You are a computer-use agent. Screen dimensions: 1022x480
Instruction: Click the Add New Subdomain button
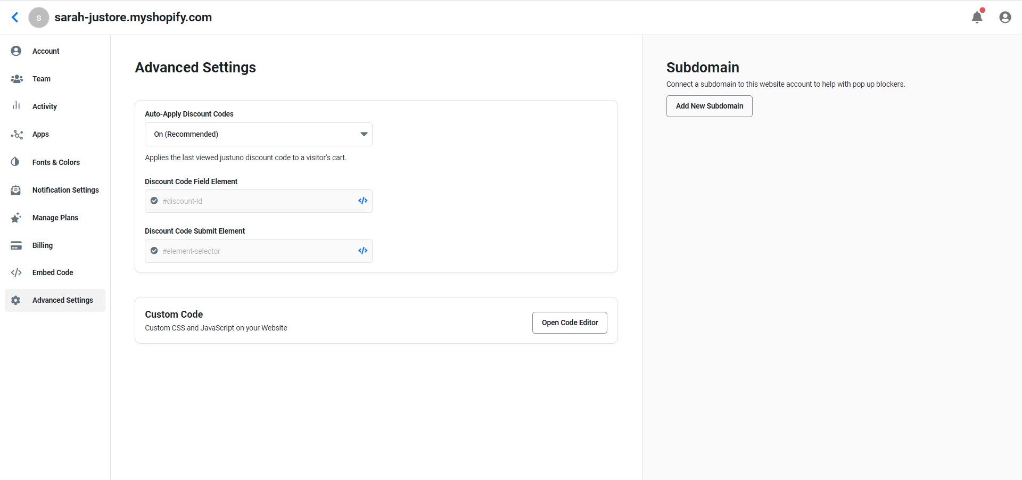[x=709, y=106]
